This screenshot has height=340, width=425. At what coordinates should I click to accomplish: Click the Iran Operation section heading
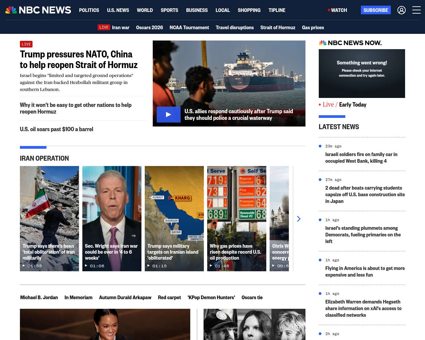tap(44, 158)
